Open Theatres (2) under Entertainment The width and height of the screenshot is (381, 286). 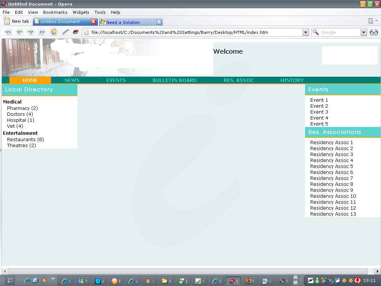(x=21, y=146)
